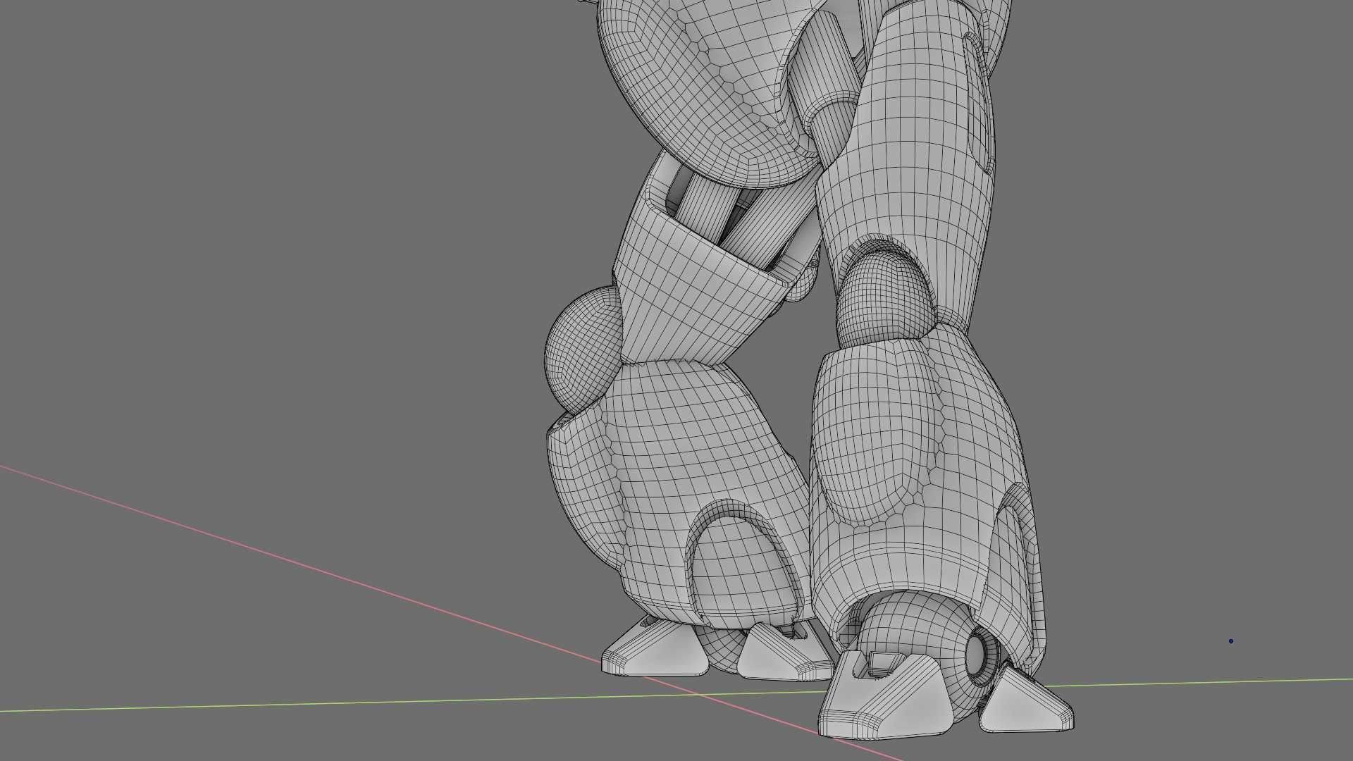Select the outermost toe wedge of left foot
This screenshot has height=761, width=1353.
coord(654,648)
